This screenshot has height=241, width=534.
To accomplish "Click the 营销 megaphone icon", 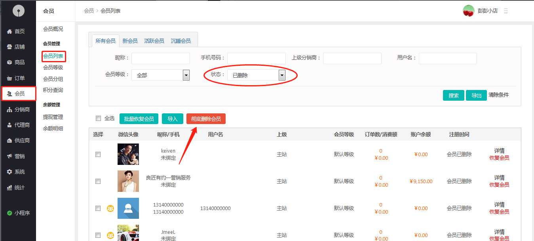I will tap(10, 156).
